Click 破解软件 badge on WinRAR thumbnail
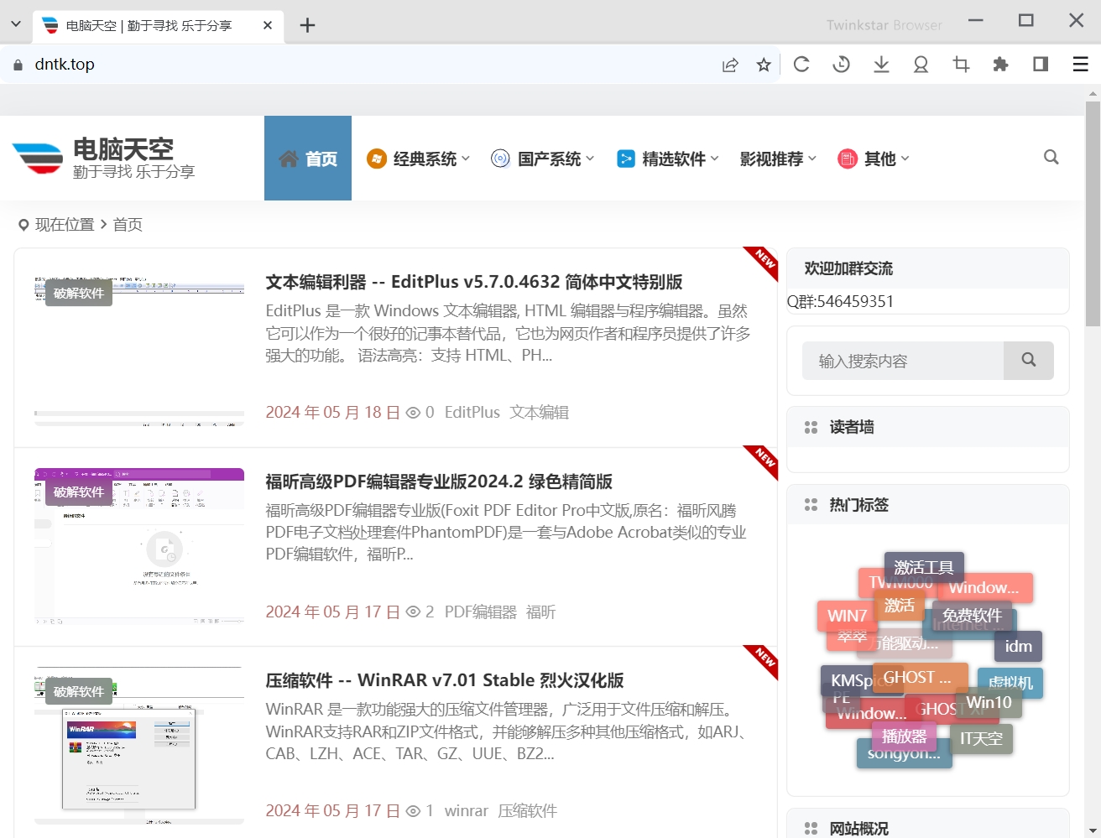This screenshot has width=1101, height=838. 79,692
